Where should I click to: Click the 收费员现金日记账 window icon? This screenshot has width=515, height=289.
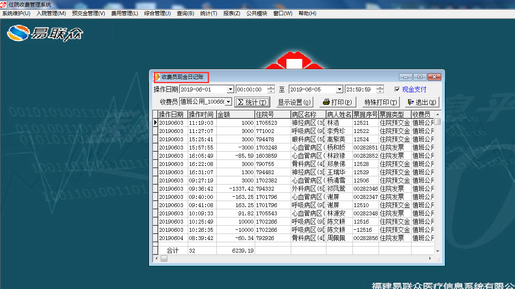pyautogui.click(x=157, y=77)
